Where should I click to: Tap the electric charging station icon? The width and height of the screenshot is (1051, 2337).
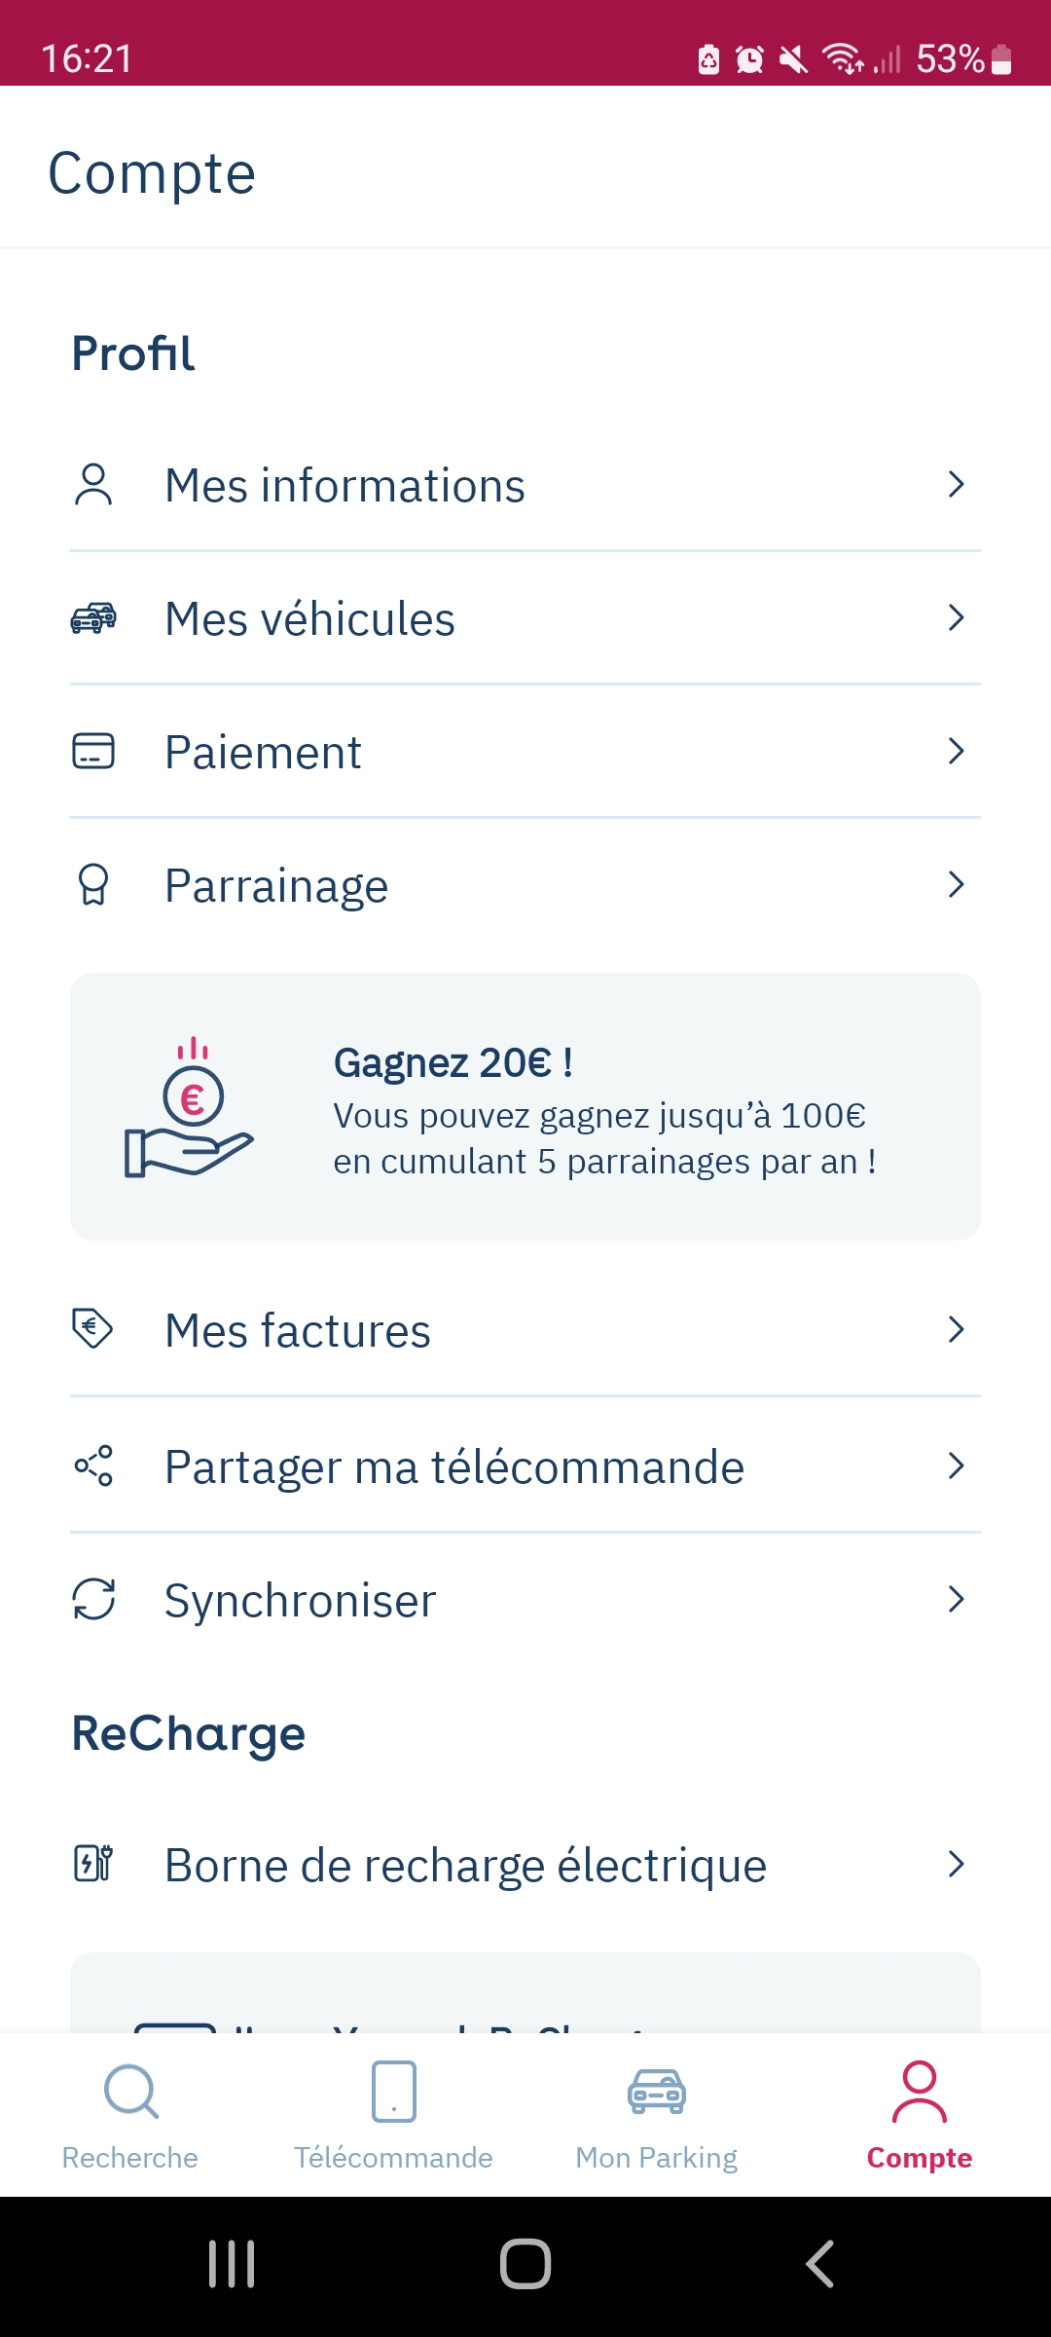pyautogui.click(x=93, y=1864)
